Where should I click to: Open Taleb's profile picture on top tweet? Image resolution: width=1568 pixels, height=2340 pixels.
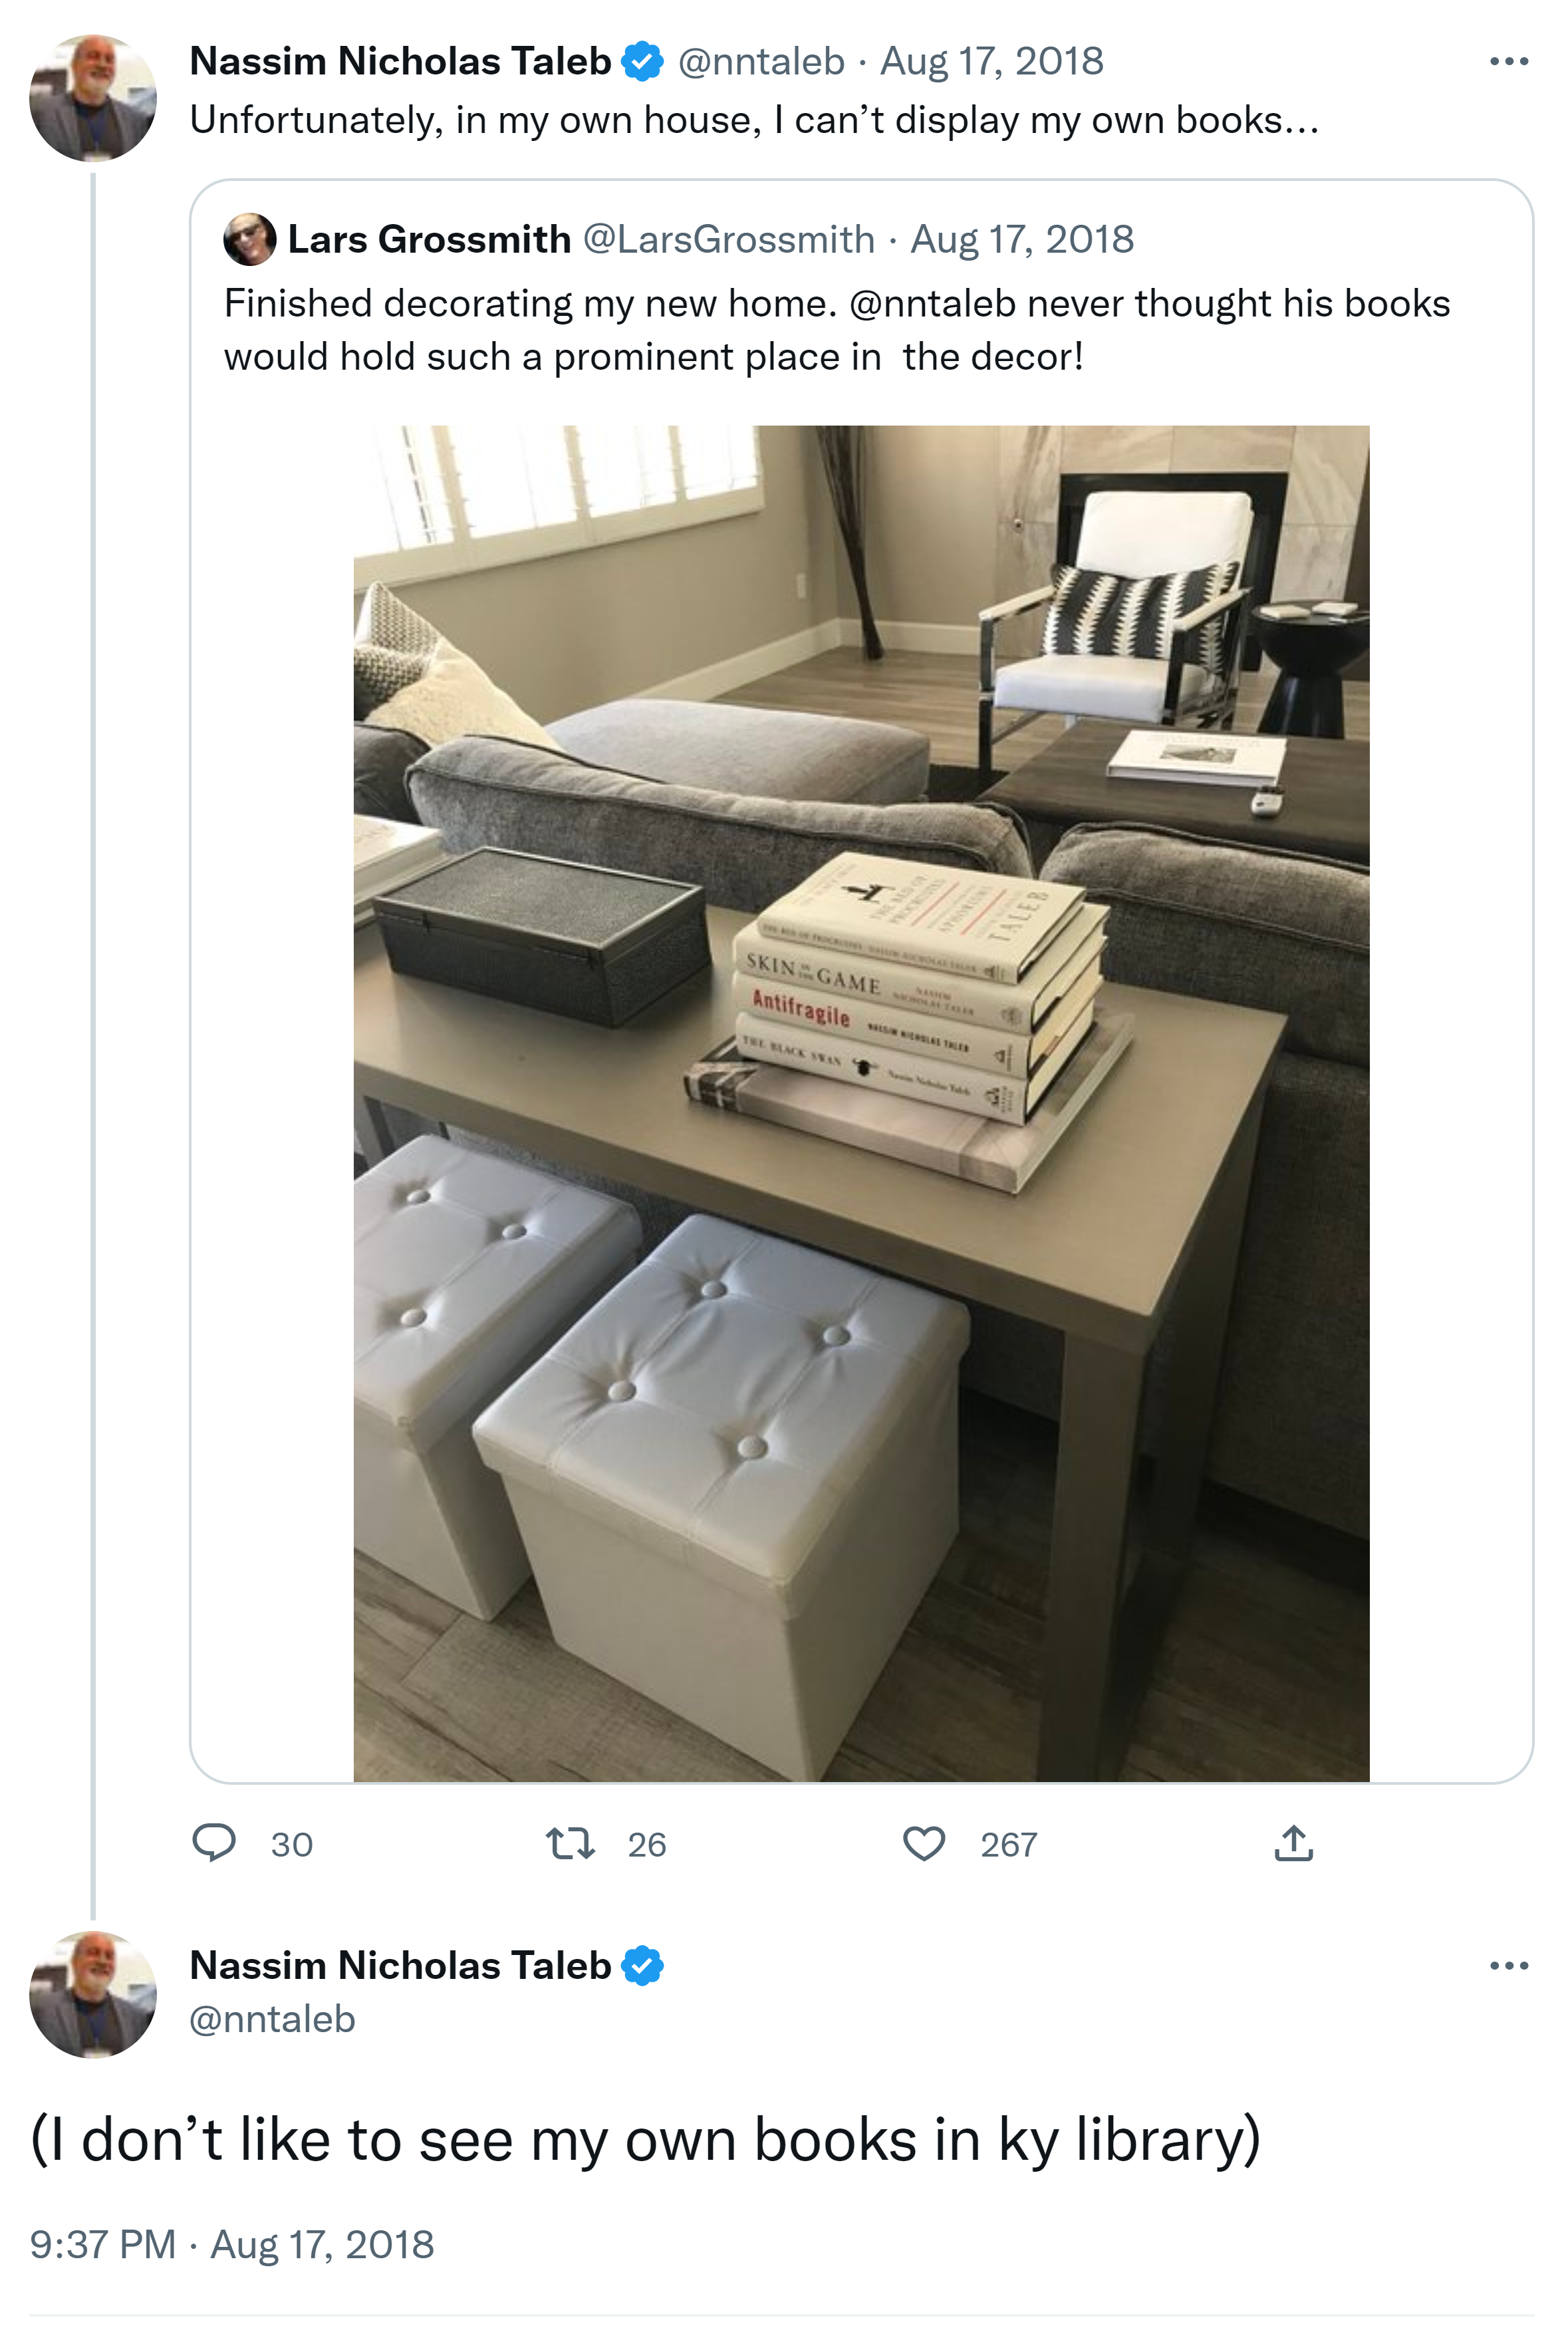pyautogui.click(x=93, y=98)
